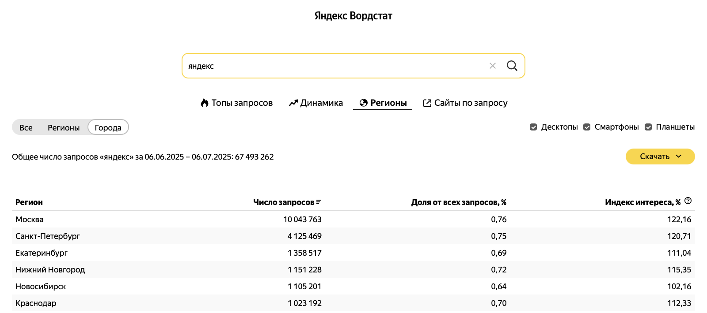Click the share value 0,69
The image size is (707, 313).
(499, 253)
